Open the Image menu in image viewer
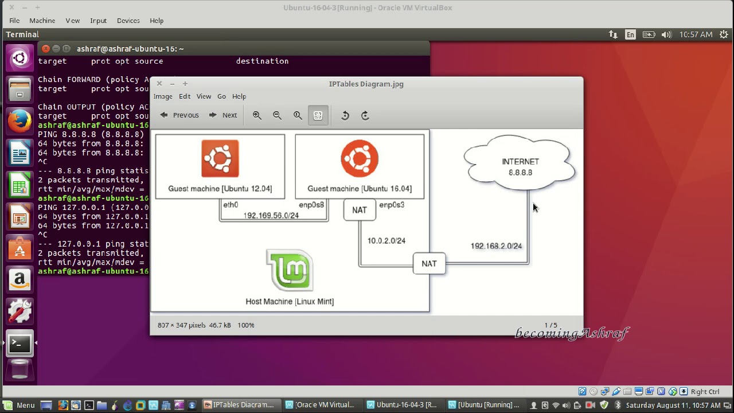The width and height of the screenshot is (734, 413). coord(163,96)
